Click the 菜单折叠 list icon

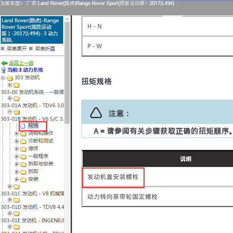[31, 49]
